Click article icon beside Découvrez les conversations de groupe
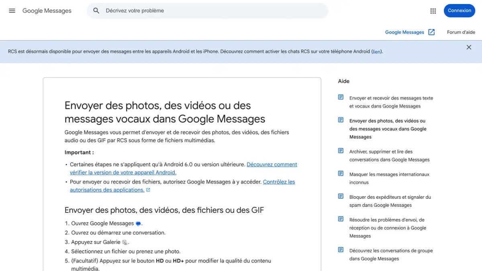The width and height of the screenshot is (482, 271). (341, 250)
